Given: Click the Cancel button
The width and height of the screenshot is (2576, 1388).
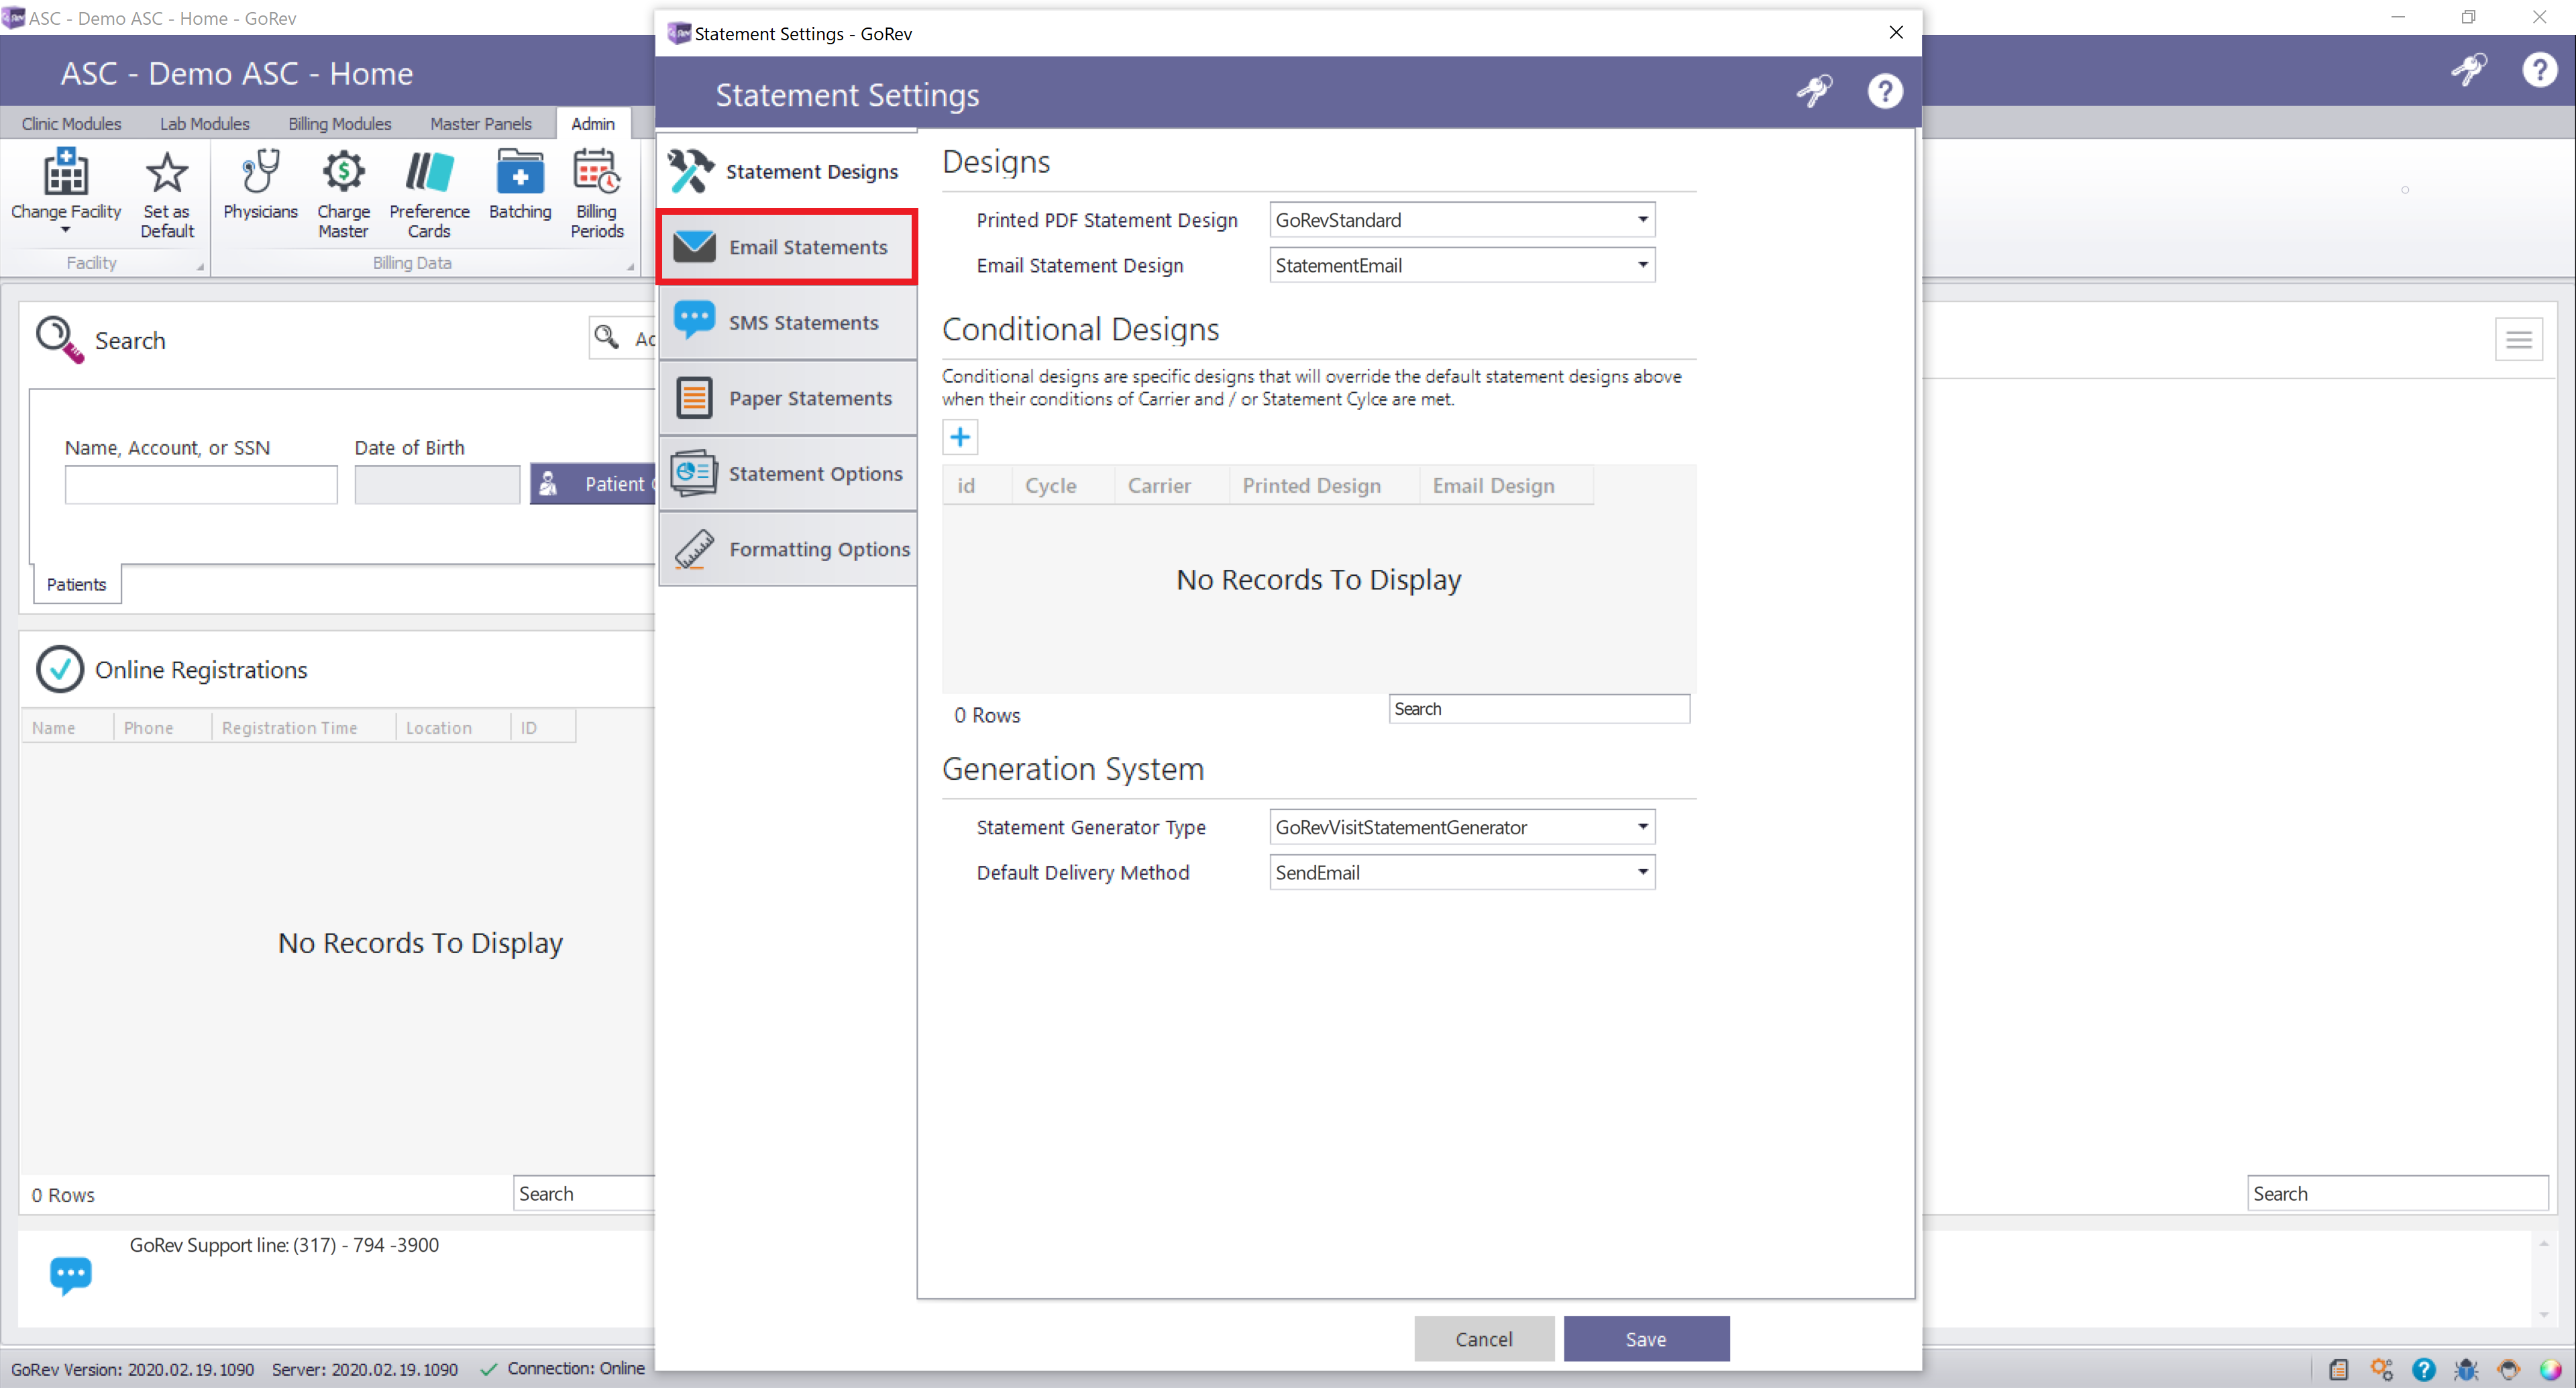Looking at the screenshot, I should [1483, 1339].
